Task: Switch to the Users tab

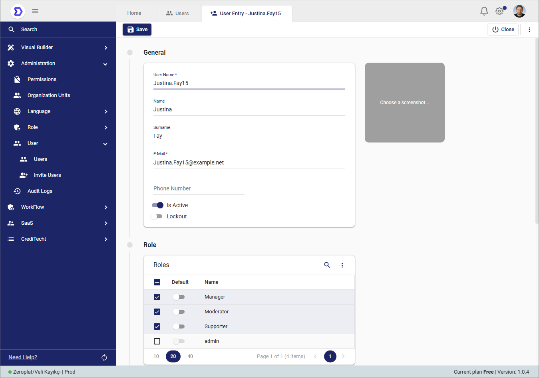Action: tap(177, 13)
